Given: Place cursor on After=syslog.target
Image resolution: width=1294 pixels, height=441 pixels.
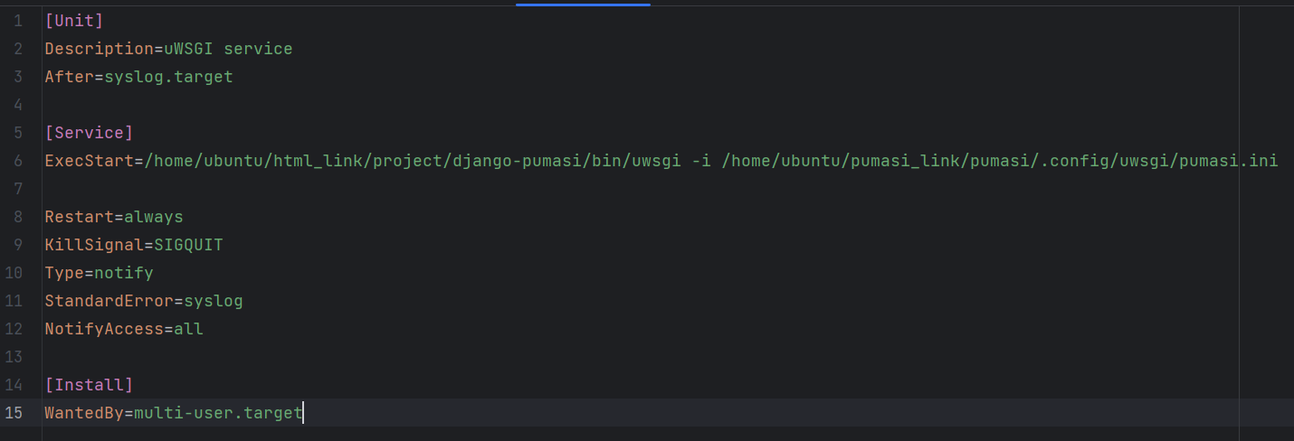Looking at the screenshot, I should pos(138,77).
